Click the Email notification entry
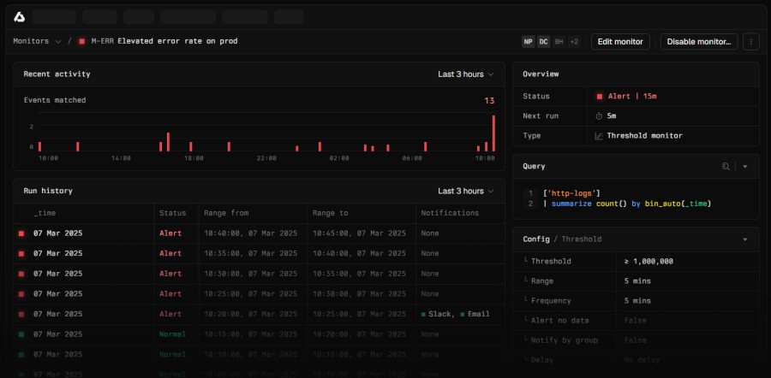The image size is (771, 378). (x=475, y=314)
